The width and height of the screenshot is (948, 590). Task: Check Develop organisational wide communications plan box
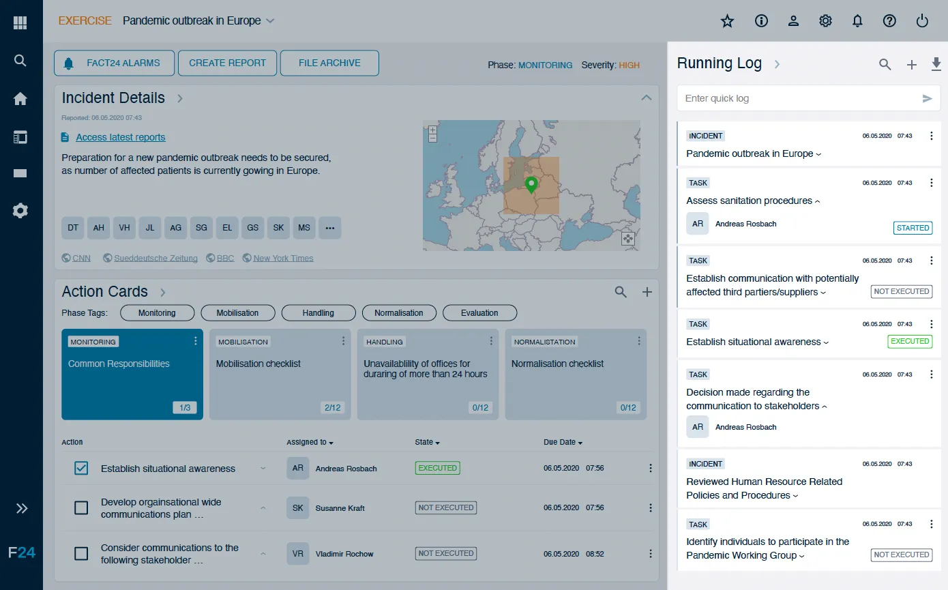81,508
